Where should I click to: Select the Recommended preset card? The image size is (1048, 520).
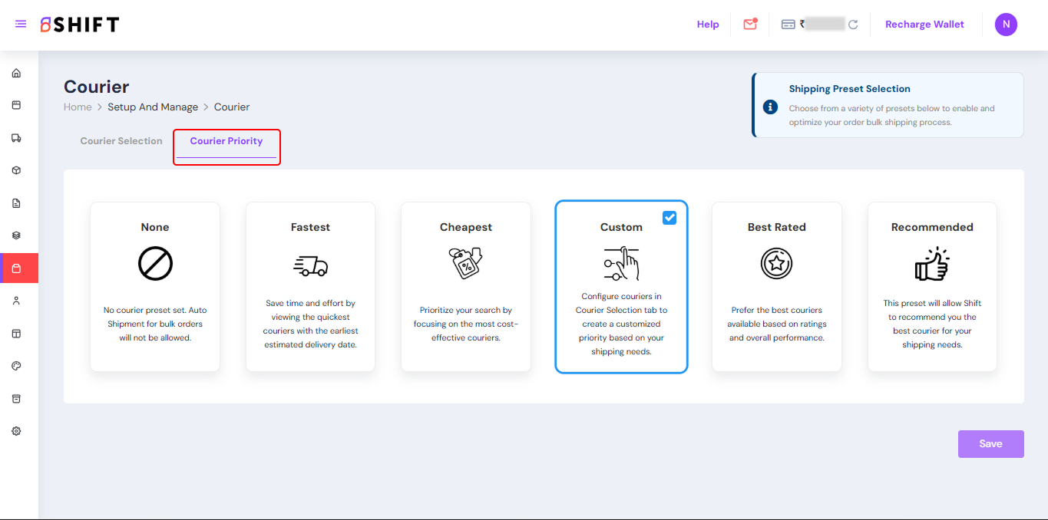point(932,287)
